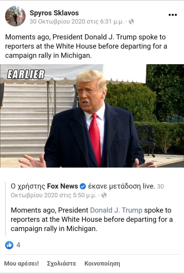This screenshot has height=274, width=184.
Task: Open the three-dot post options menu
Action: click(173, 15)
